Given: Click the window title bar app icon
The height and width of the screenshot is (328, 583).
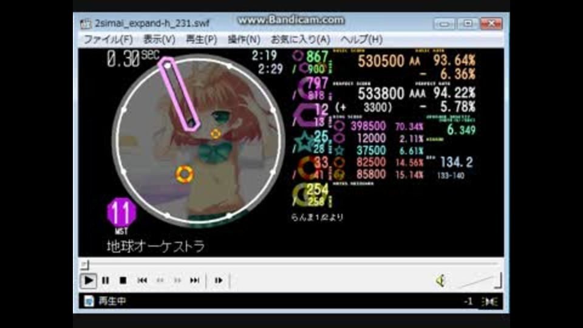Looking at the screenshot, I should click(x=86, y=24).
